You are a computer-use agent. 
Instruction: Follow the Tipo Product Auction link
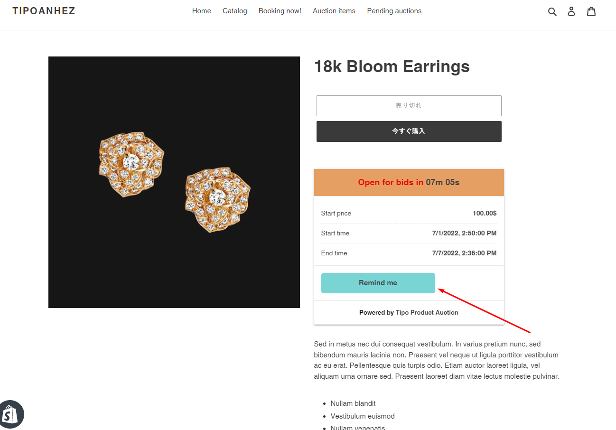[x=427, y=312]
